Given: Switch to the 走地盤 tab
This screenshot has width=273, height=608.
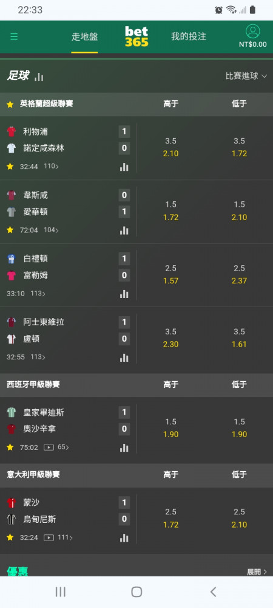Looking at the screenshot, I should pos(85,37).
